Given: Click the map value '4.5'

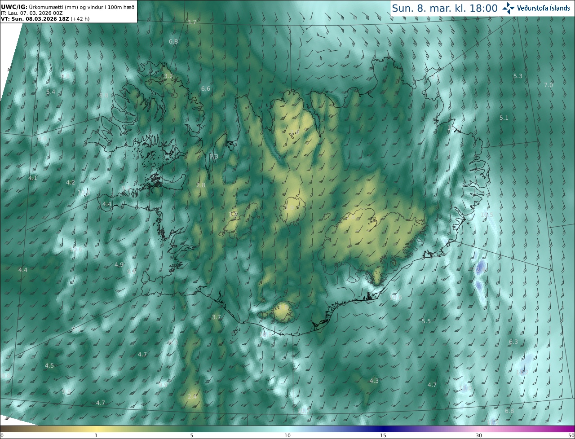Looking at the screenshot, I should point(49,366).
